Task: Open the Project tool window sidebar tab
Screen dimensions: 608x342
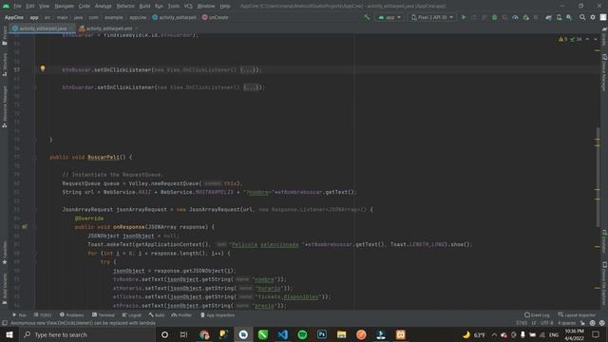Action: tap(5, 36)
